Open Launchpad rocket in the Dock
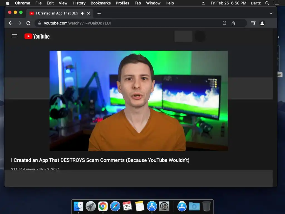The image size is (285, 214). tap(91, 206)
